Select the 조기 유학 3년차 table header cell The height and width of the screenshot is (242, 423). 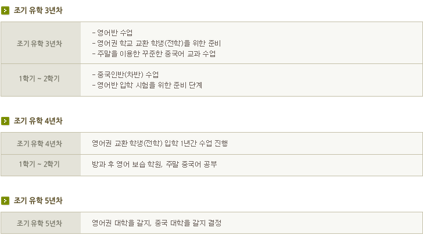(40, 43)
